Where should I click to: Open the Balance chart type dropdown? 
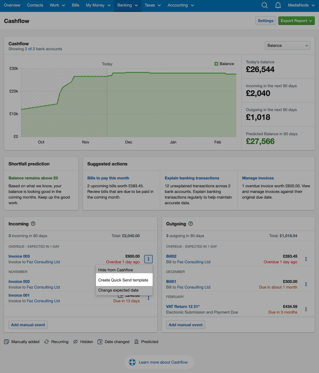coord(287,46)
